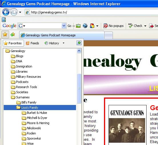Click the ABC Check spelling button
The width and height of the screenshot is (158, 145).
pyautogui.click(x=135, y=26)
